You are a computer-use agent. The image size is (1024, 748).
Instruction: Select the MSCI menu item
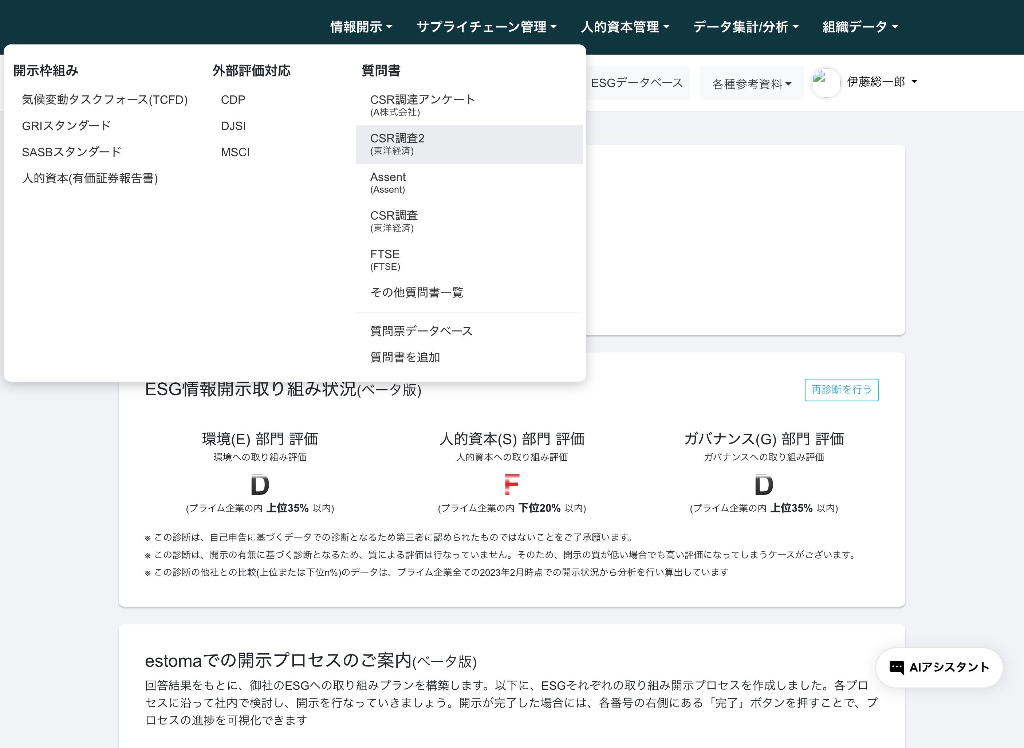pos(235,152)
